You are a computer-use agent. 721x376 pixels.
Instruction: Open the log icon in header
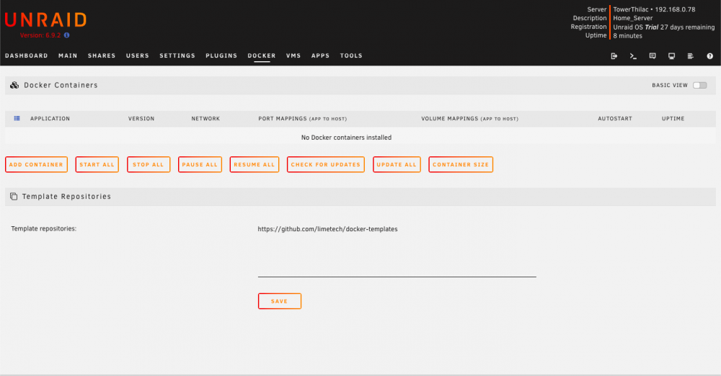pyautogui.click(x=690, y=56)
